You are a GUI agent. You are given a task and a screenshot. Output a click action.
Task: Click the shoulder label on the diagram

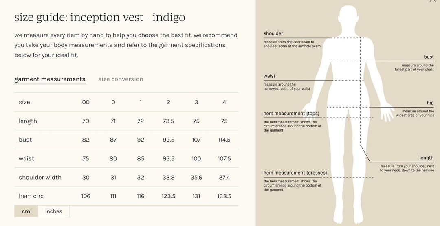273,33
